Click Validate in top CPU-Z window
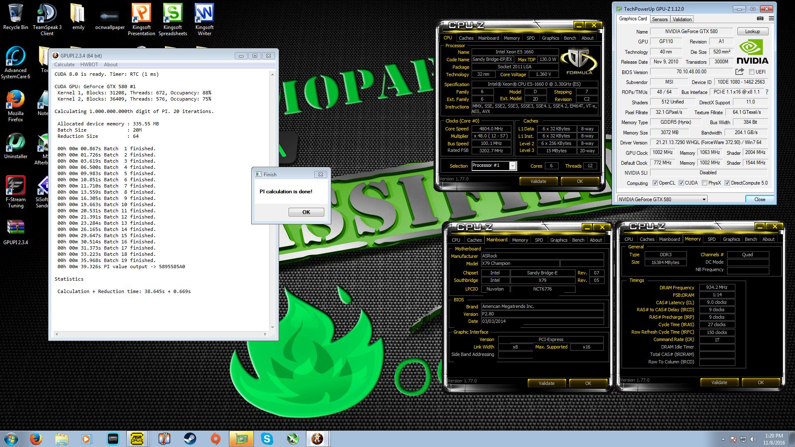 click(538, 181)
